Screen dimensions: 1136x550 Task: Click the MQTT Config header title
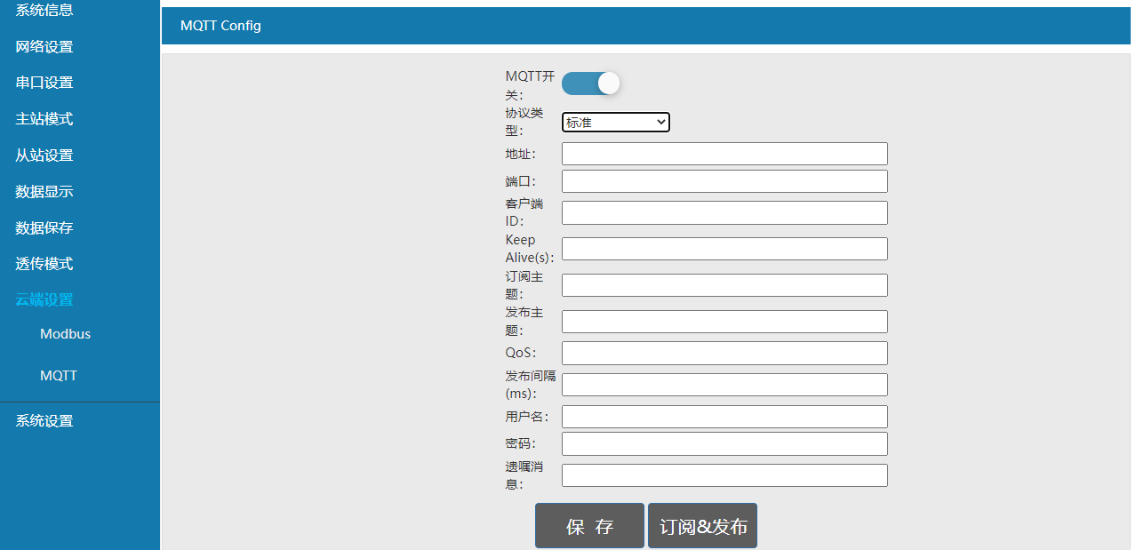(x=220, y=26)
